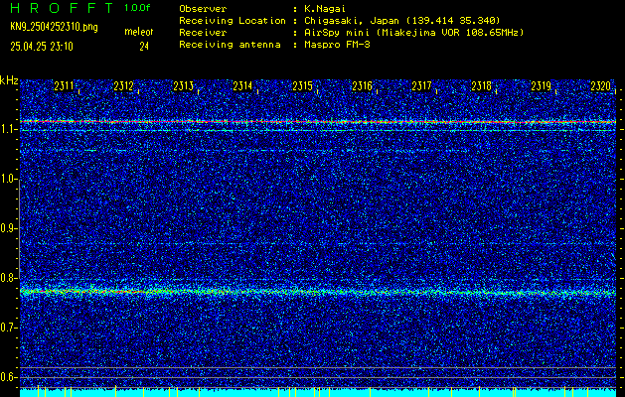Click the 0.9 frequency axis label
Viewport: 625px width, 397px height.
pyautogui.click(x=6, y=228)
